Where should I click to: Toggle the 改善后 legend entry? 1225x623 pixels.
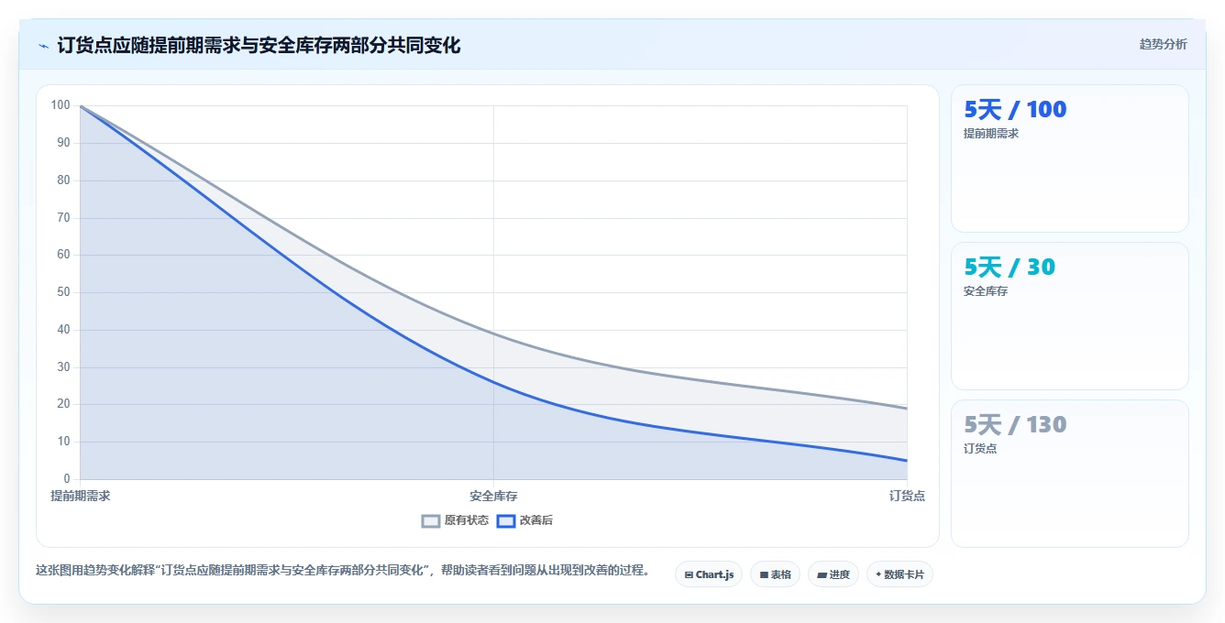click(x=524, y=520)
